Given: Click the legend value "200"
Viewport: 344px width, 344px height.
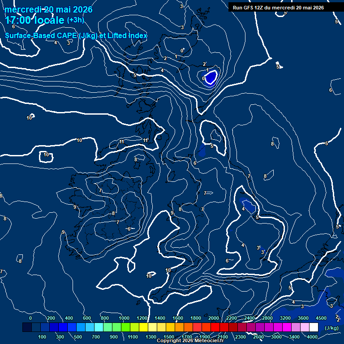Looking at the screenshot, I should click(x=51, y=318).
